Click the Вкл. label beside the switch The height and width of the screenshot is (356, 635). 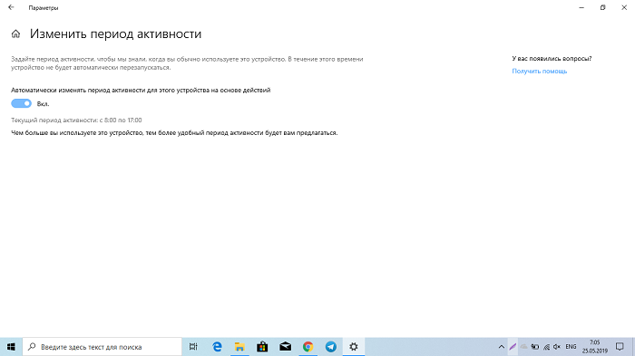click(43, 104)
